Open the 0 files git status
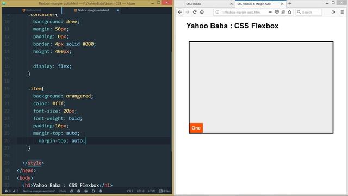Viewport: 348px width, 196px height. (165, 191)
